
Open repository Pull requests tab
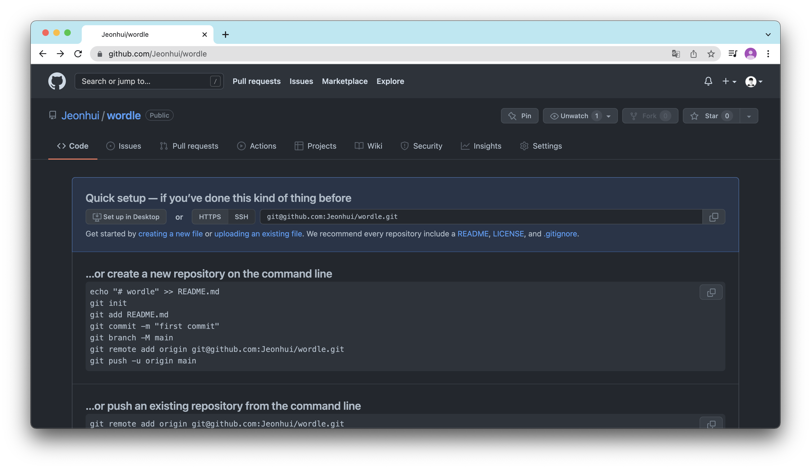[189, 146]
